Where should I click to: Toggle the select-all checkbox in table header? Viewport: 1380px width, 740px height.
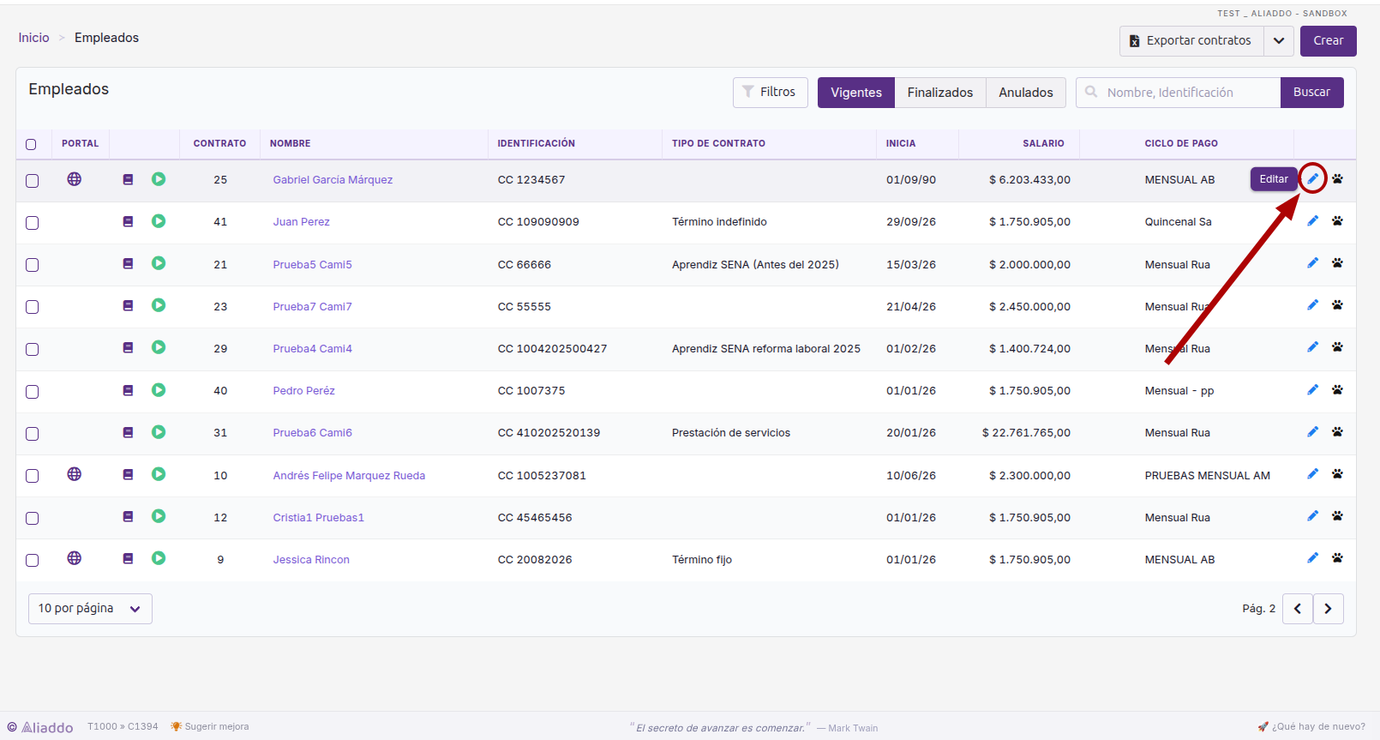[x=31, y=144]
